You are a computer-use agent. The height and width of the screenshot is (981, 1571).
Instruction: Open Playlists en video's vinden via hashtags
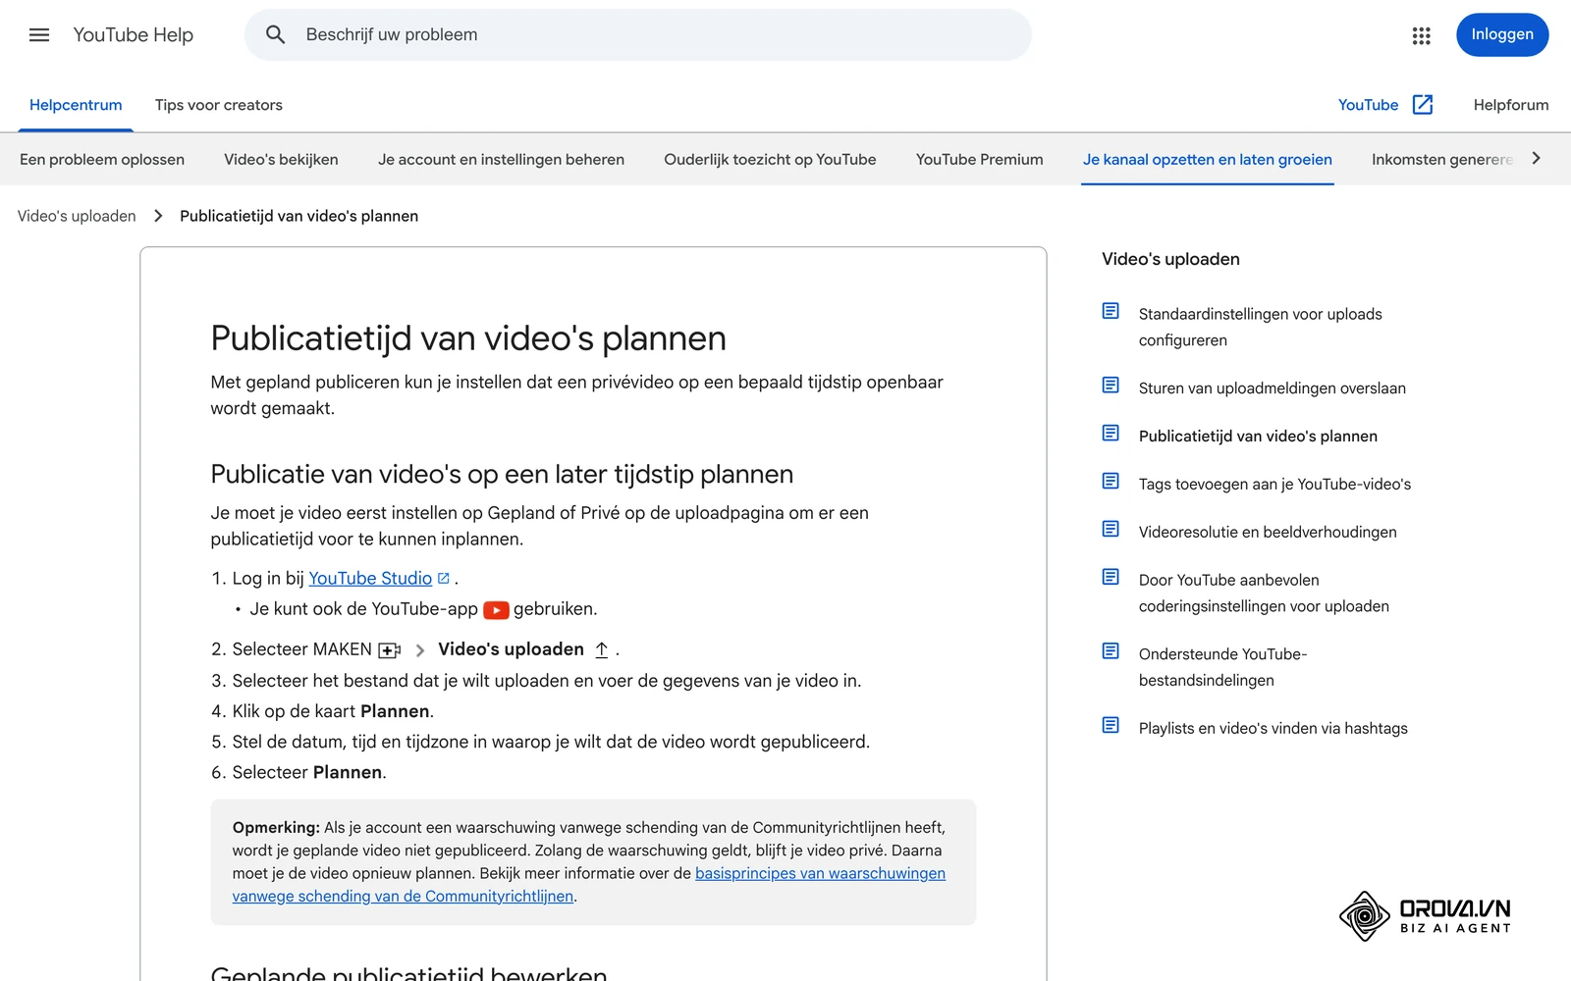point(1273,728)
